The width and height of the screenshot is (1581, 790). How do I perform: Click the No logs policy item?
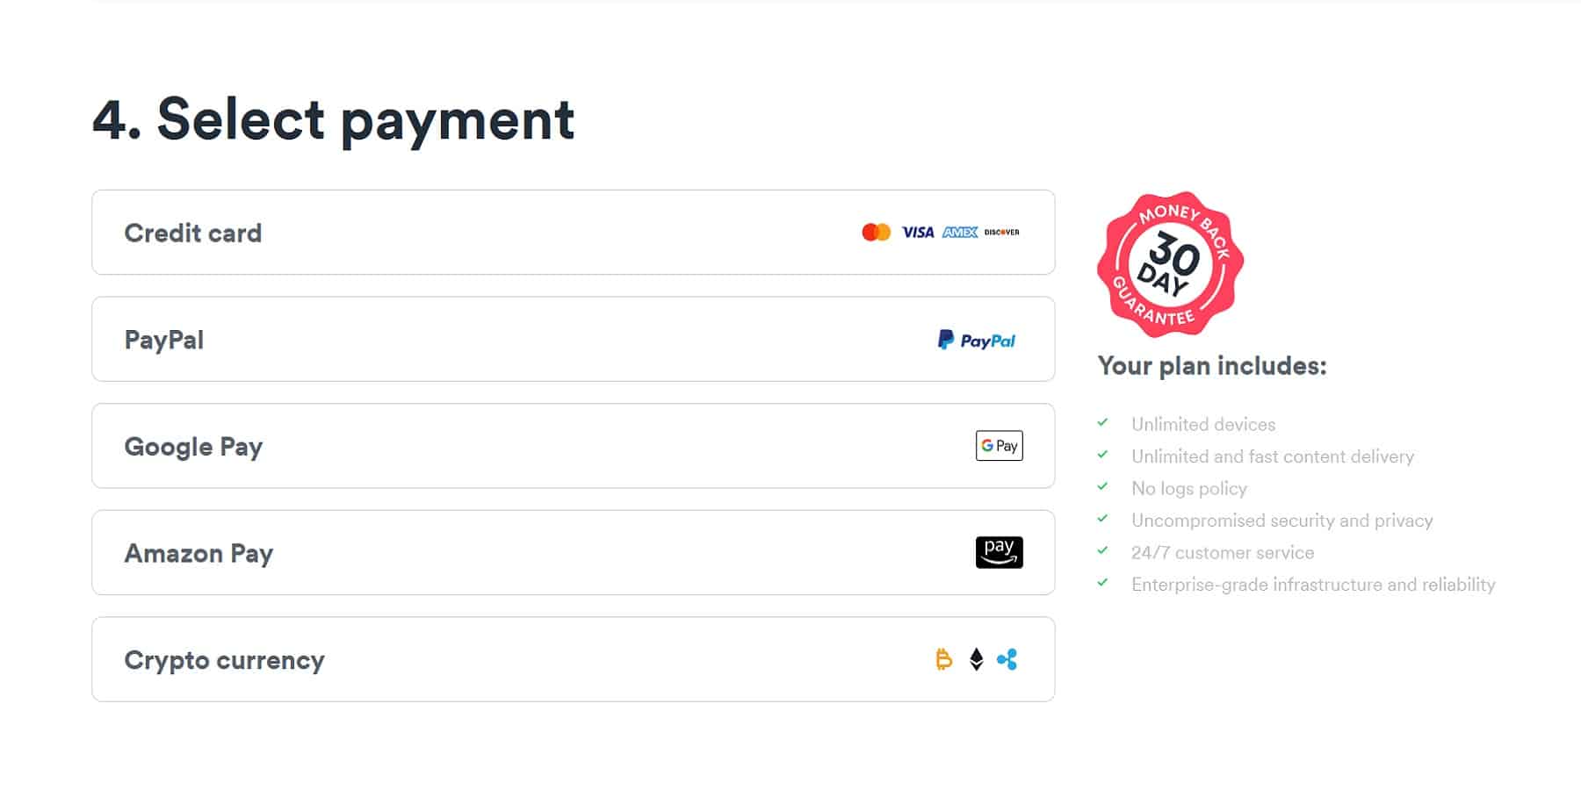pyautogui.click(x=1189, y=488)
